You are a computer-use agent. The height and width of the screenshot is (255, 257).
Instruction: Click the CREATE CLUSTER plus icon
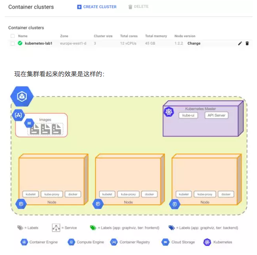coord(79,7)
